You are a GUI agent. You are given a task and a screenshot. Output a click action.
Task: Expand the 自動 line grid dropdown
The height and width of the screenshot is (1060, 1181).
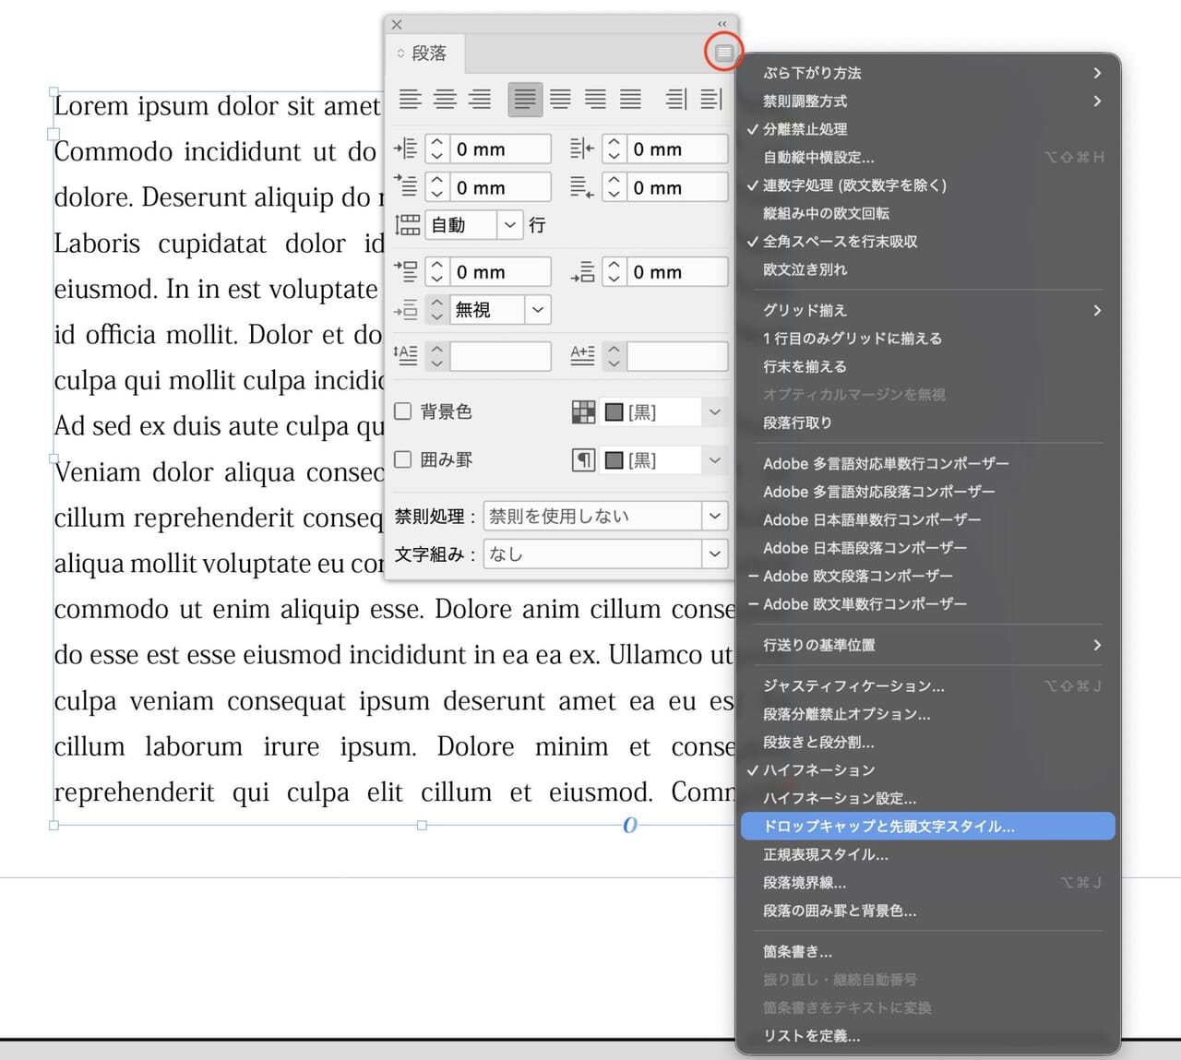pyautogui.click(x=510, y=224)
